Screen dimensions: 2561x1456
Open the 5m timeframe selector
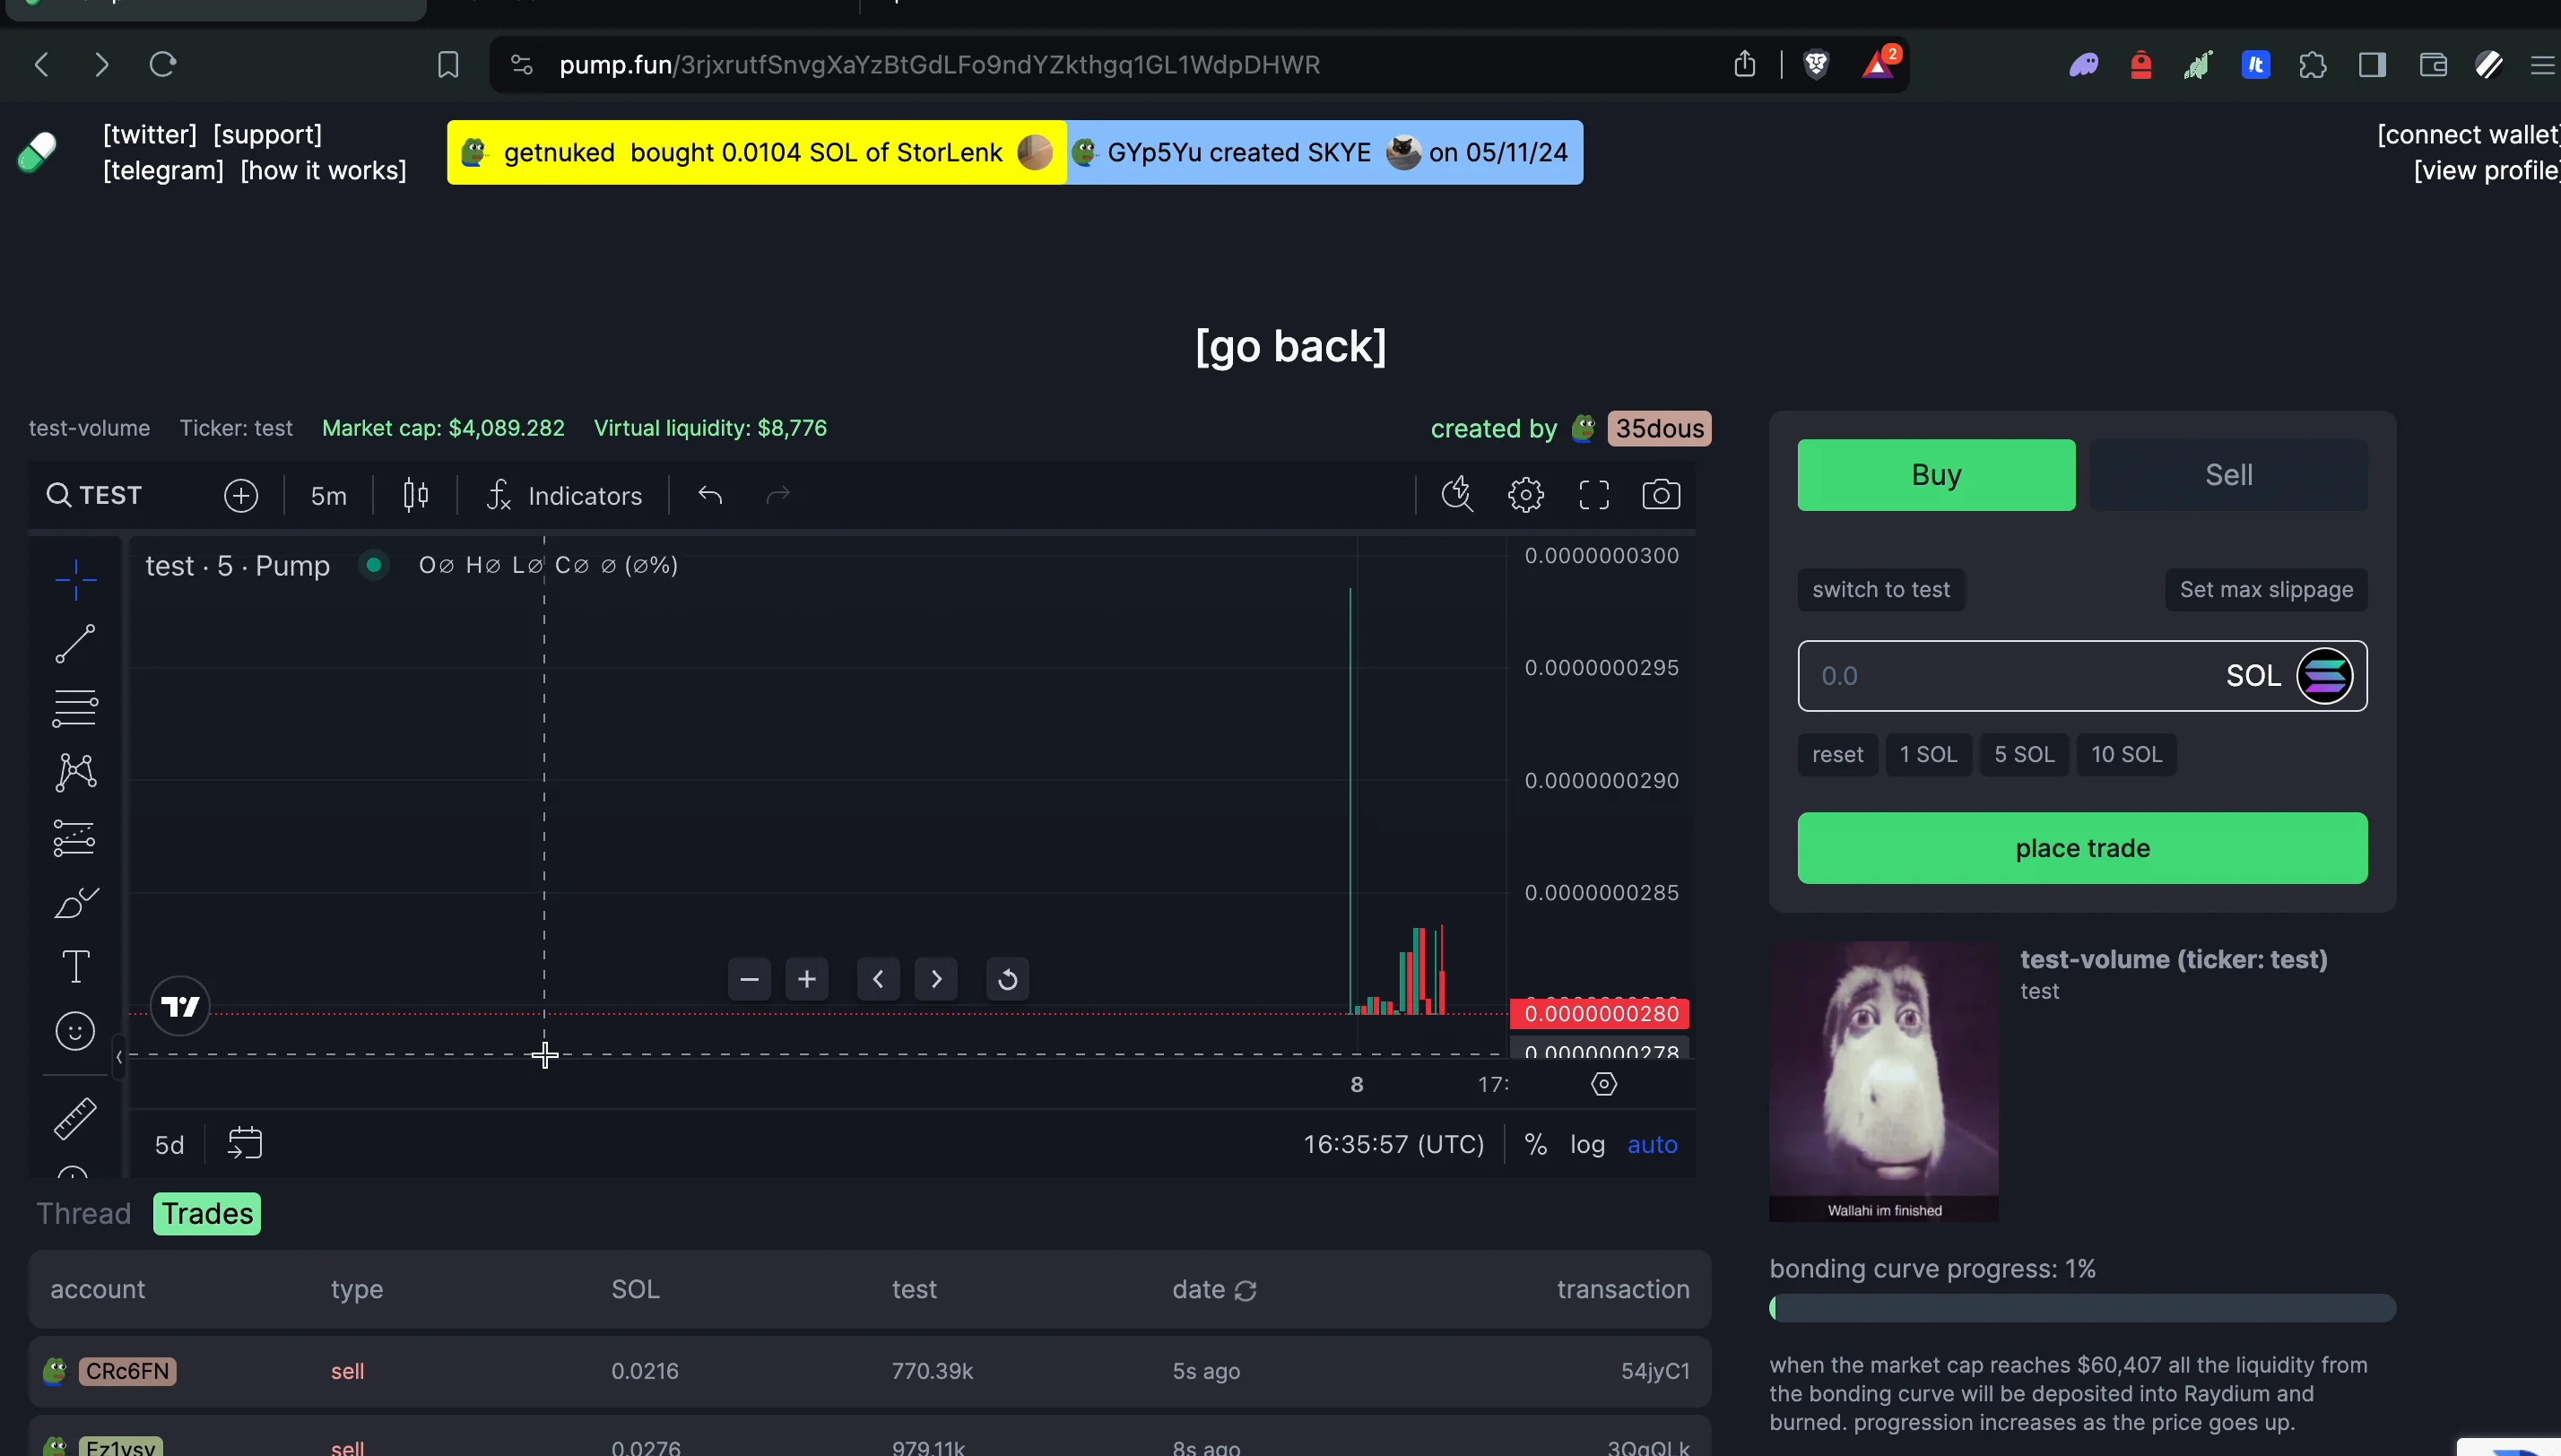pos(328,495)
